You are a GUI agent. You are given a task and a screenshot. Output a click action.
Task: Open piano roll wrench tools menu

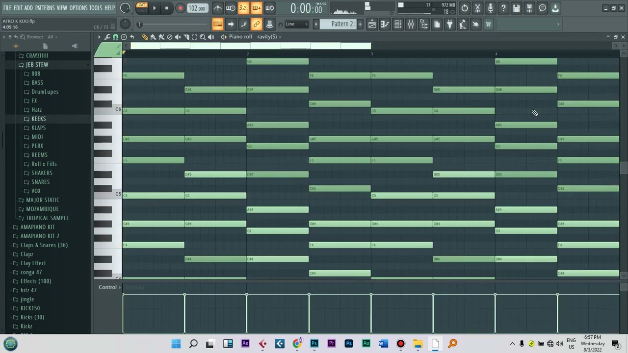[x=107, y=37]
